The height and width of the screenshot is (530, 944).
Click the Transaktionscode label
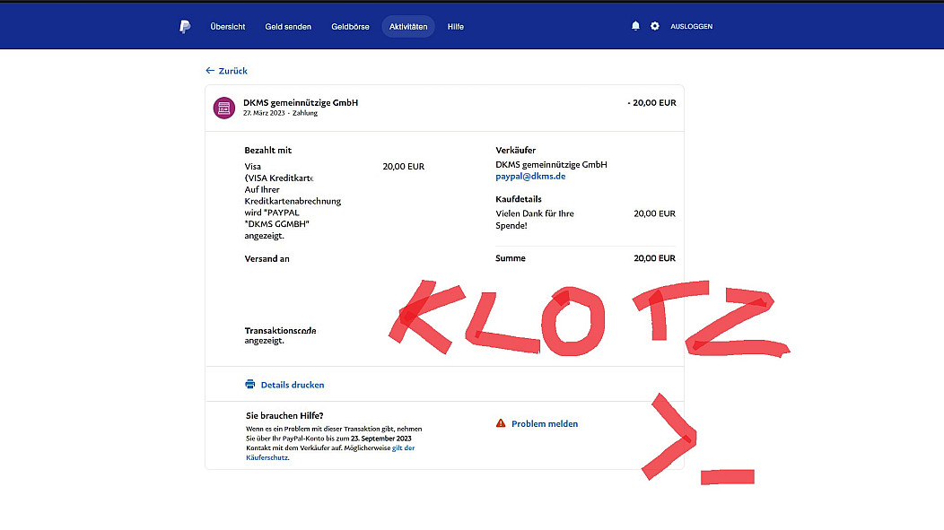pyautogui.click(x=280, y=330)
